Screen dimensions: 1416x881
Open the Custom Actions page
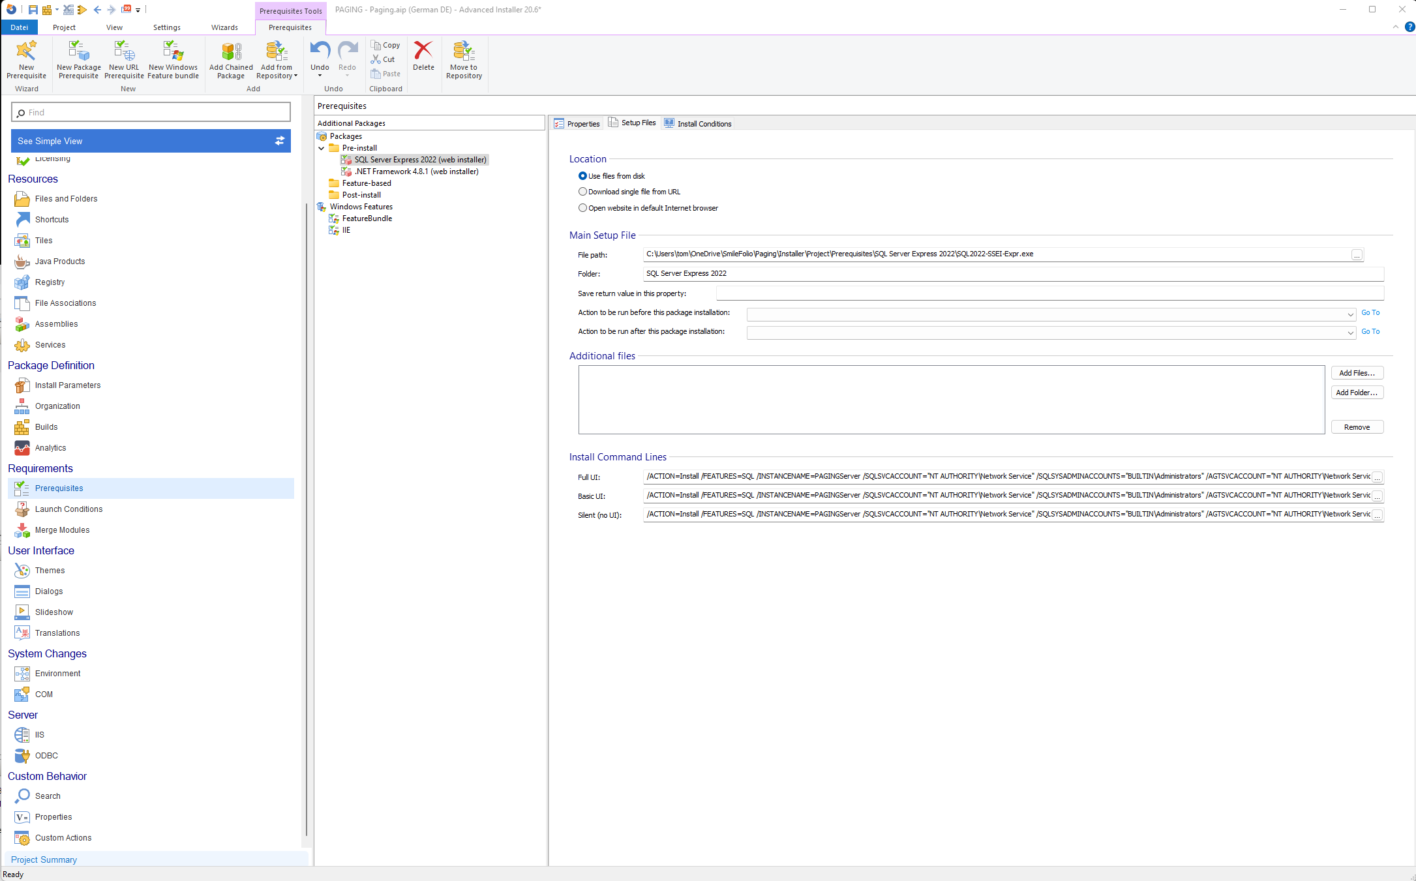(x=63, y=838)
